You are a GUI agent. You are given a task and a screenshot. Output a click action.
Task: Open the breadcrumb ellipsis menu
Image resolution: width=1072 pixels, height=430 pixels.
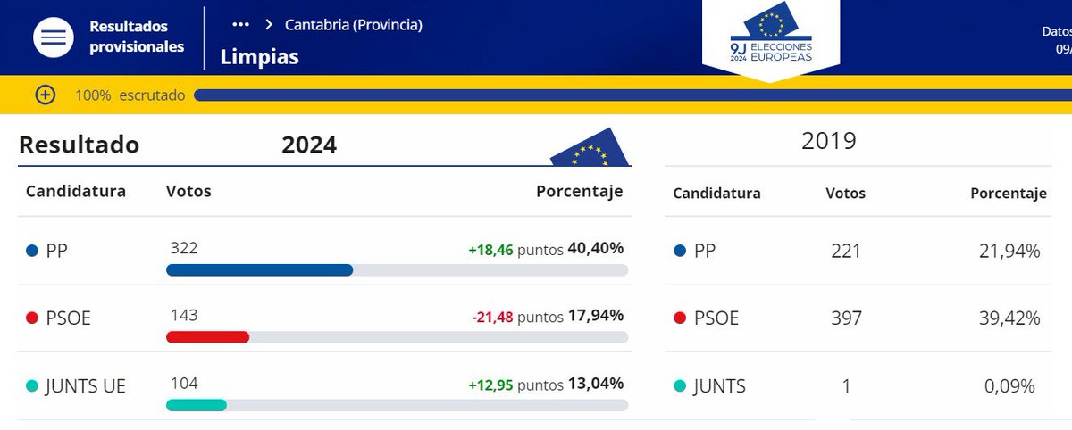(239, 25)
